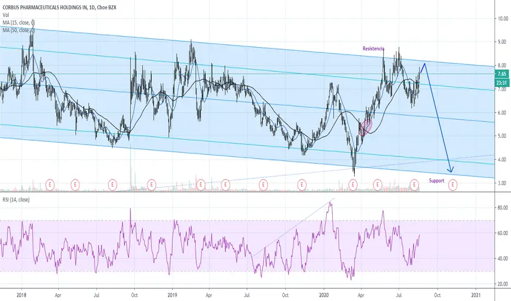This screenshot has height=301, width=511.
Task: Click the Oct label right before 2021
Action: tap(438, 296)
